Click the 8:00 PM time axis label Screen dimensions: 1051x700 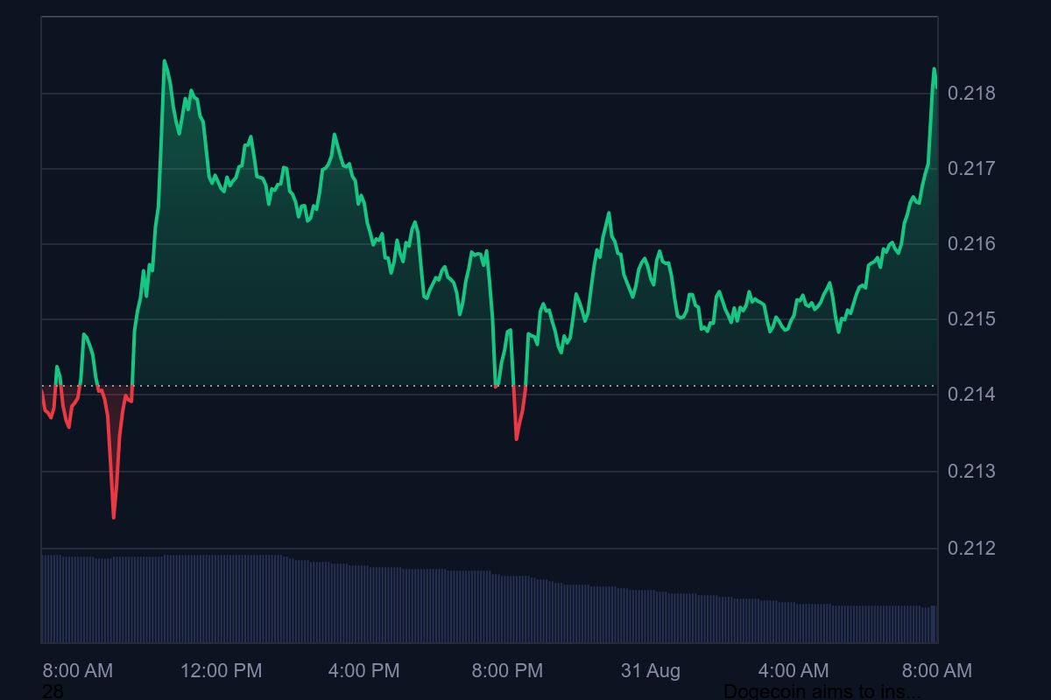[x=507, y=671]
